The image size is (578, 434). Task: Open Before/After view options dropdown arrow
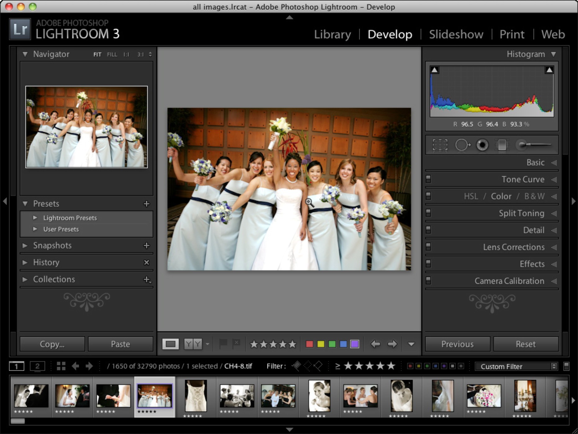pos(208,344)
